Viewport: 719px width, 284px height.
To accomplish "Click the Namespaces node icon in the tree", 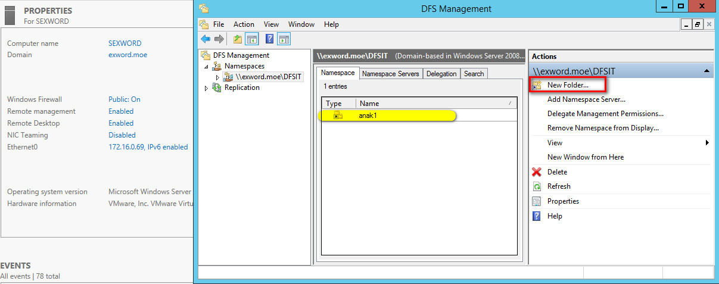I will click(x=217, y=66).
